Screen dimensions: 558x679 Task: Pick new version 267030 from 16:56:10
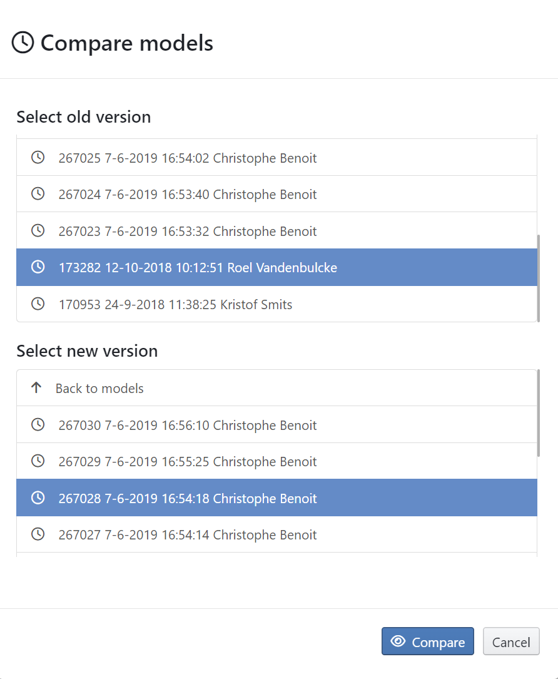pos(188,426)
